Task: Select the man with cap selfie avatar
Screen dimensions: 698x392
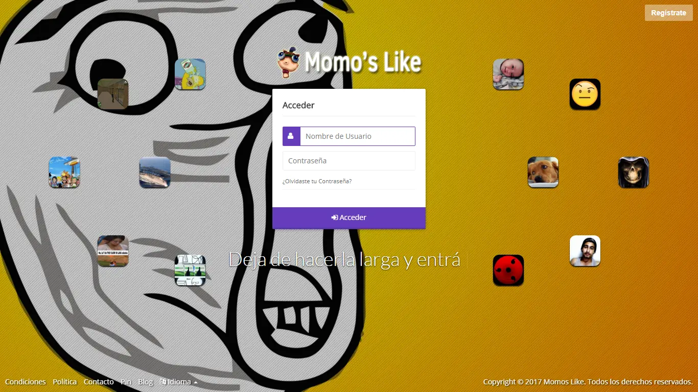Action: coord(585,251)
